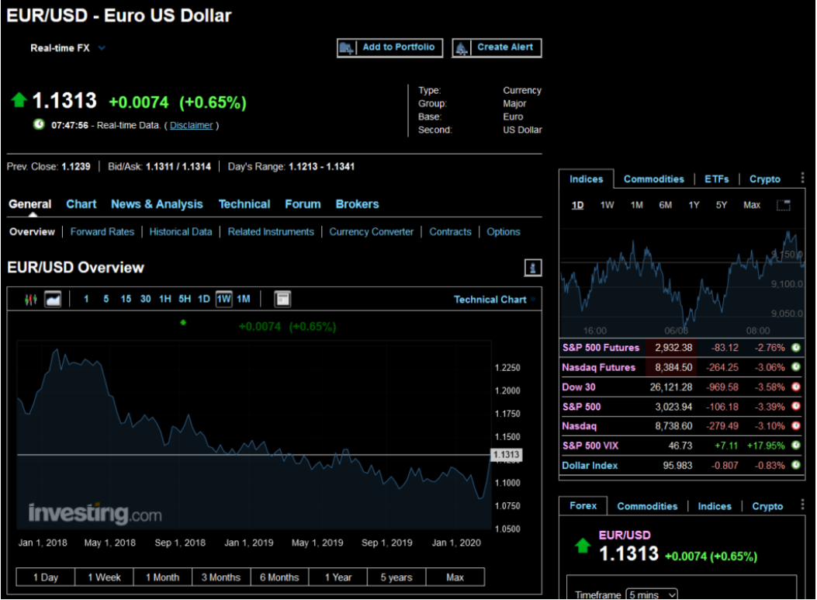The height and width of the screenshot is (600, 817).
Task: Expand the Real-time FX dropdown
Action: tap(102, 48)
